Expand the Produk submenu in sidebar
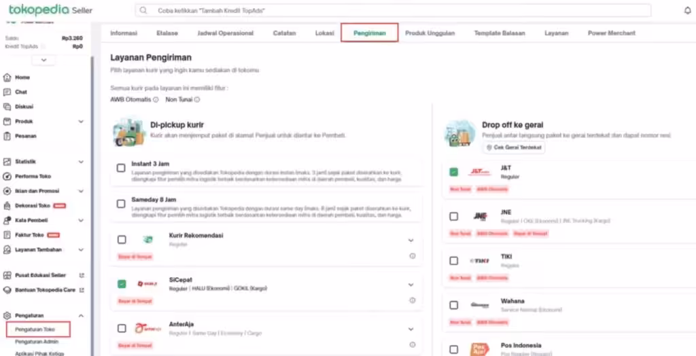 [81, 122]
